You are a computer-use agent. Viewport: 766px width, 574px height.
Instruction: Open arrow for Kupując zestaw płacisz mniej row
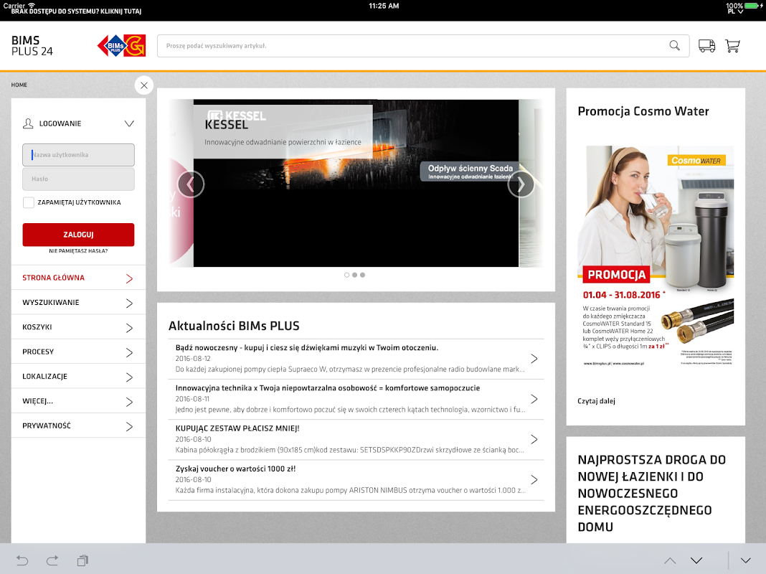click(x=534, y=439)
